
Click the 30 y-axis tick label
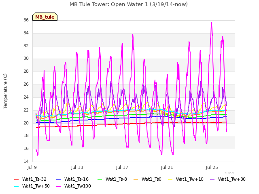coord(26,58)
